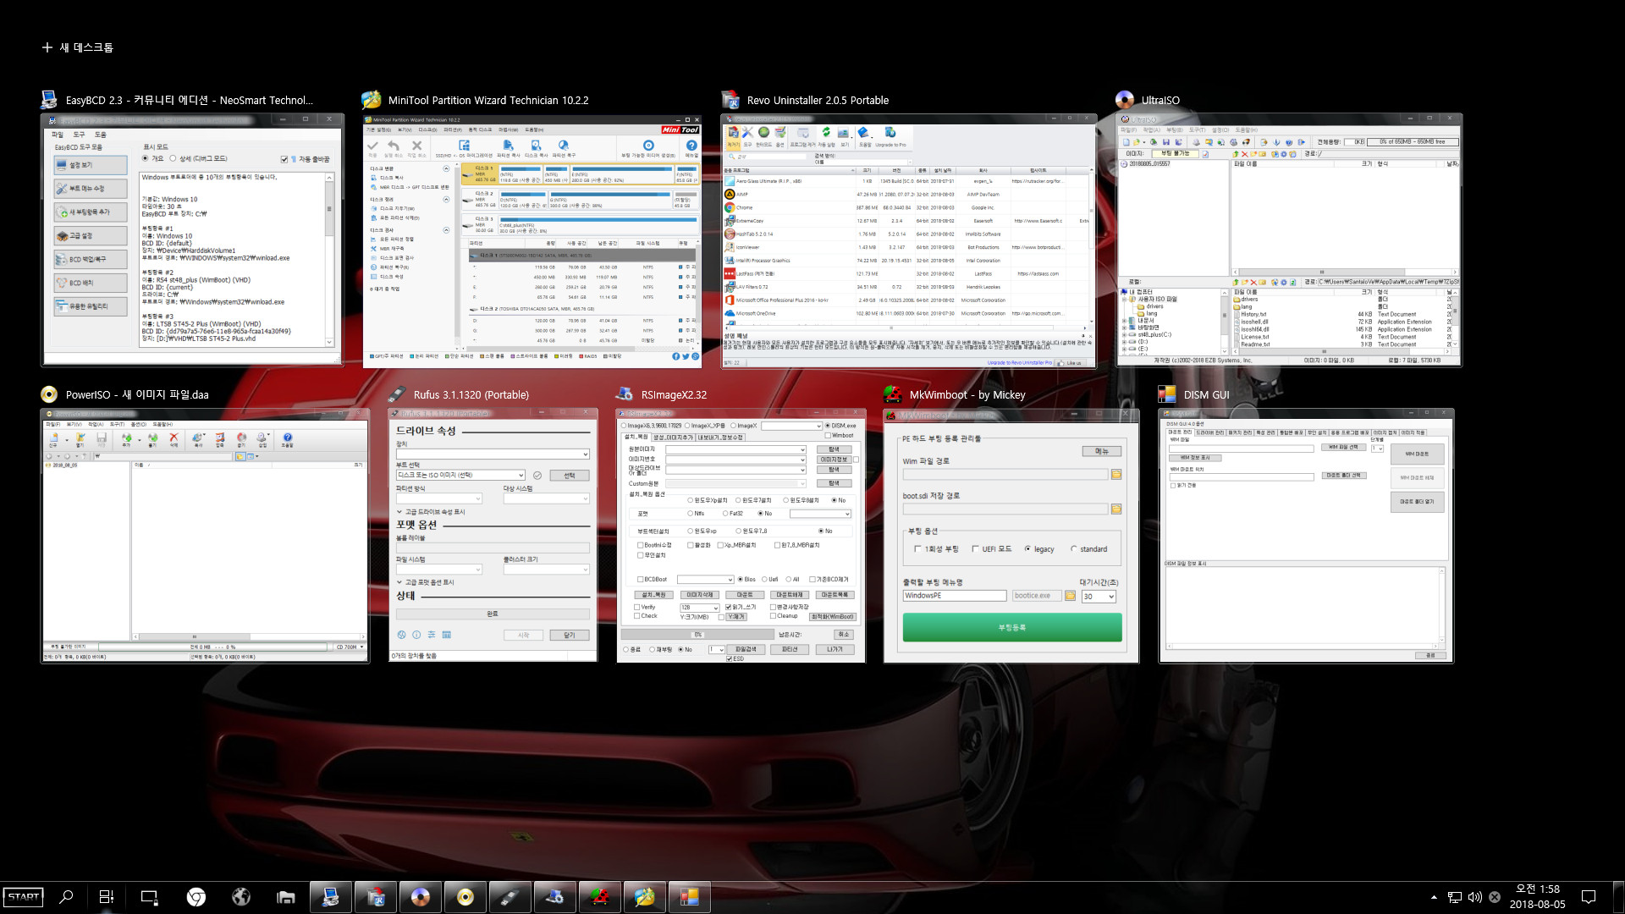This screenshot has width=1625, height=914.
Task: Open the log icon in Rufus
Action: [447, 635]
